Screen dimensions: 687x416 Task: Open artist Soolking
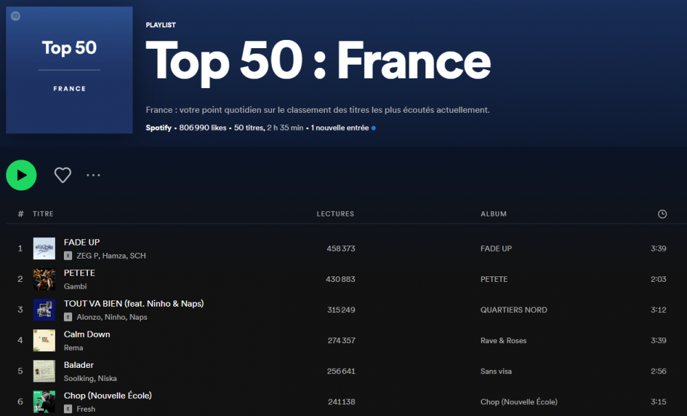[x=79, y=378]
